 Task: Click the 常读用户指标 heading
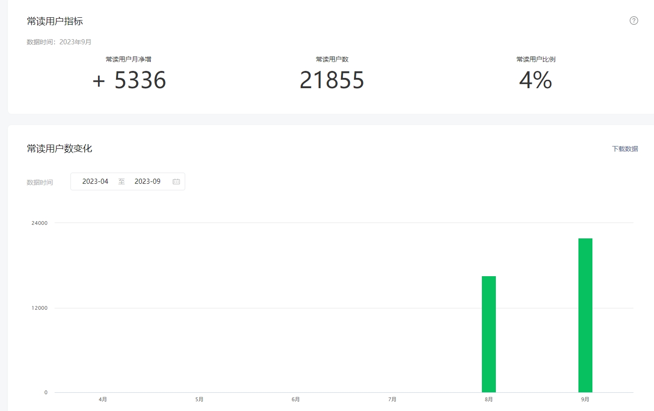[55, 21]
